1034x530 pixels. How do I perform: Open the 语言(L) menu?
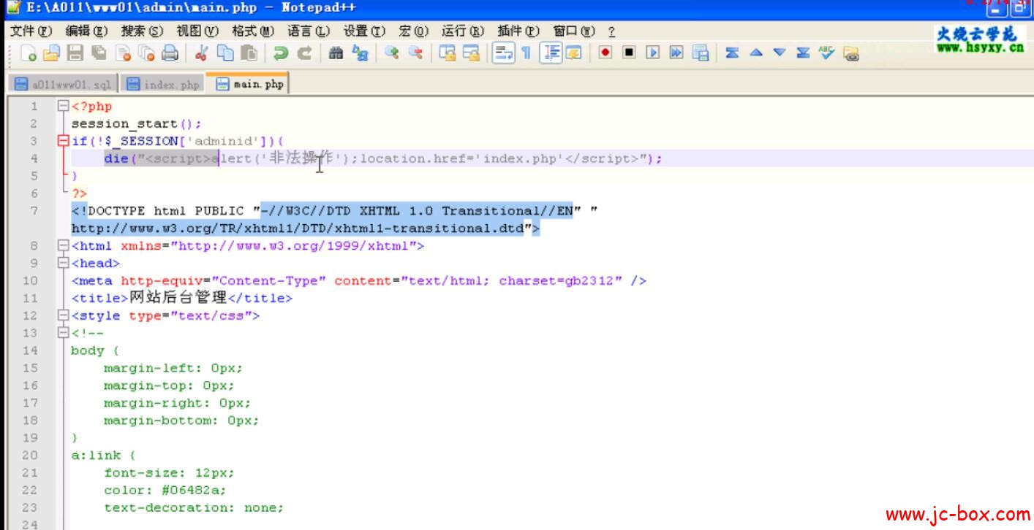[309, 31]
